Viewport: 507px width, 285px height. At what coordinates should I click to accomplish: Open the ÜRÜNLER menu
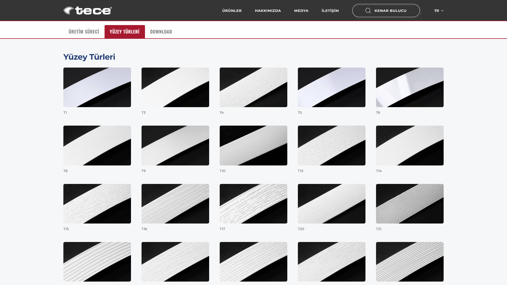(232, 11)
